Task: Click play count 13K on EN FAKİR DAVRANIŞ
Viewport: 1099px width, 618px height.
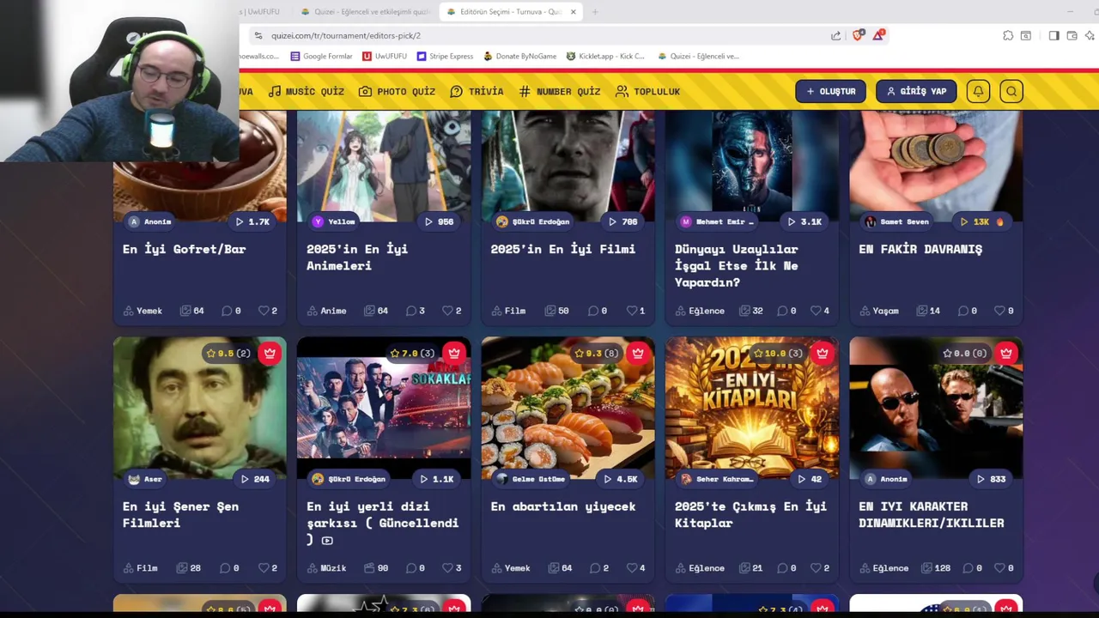Action: coord(981,221)
